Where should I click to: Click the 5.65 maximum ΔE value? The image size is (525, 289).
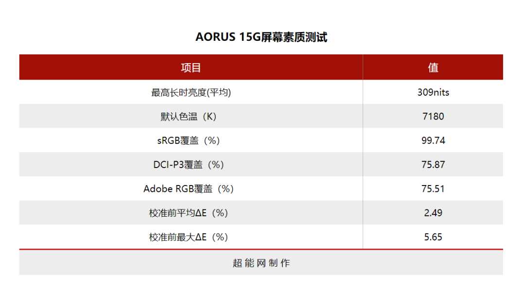pyautogui.click(x=433, y=237)
